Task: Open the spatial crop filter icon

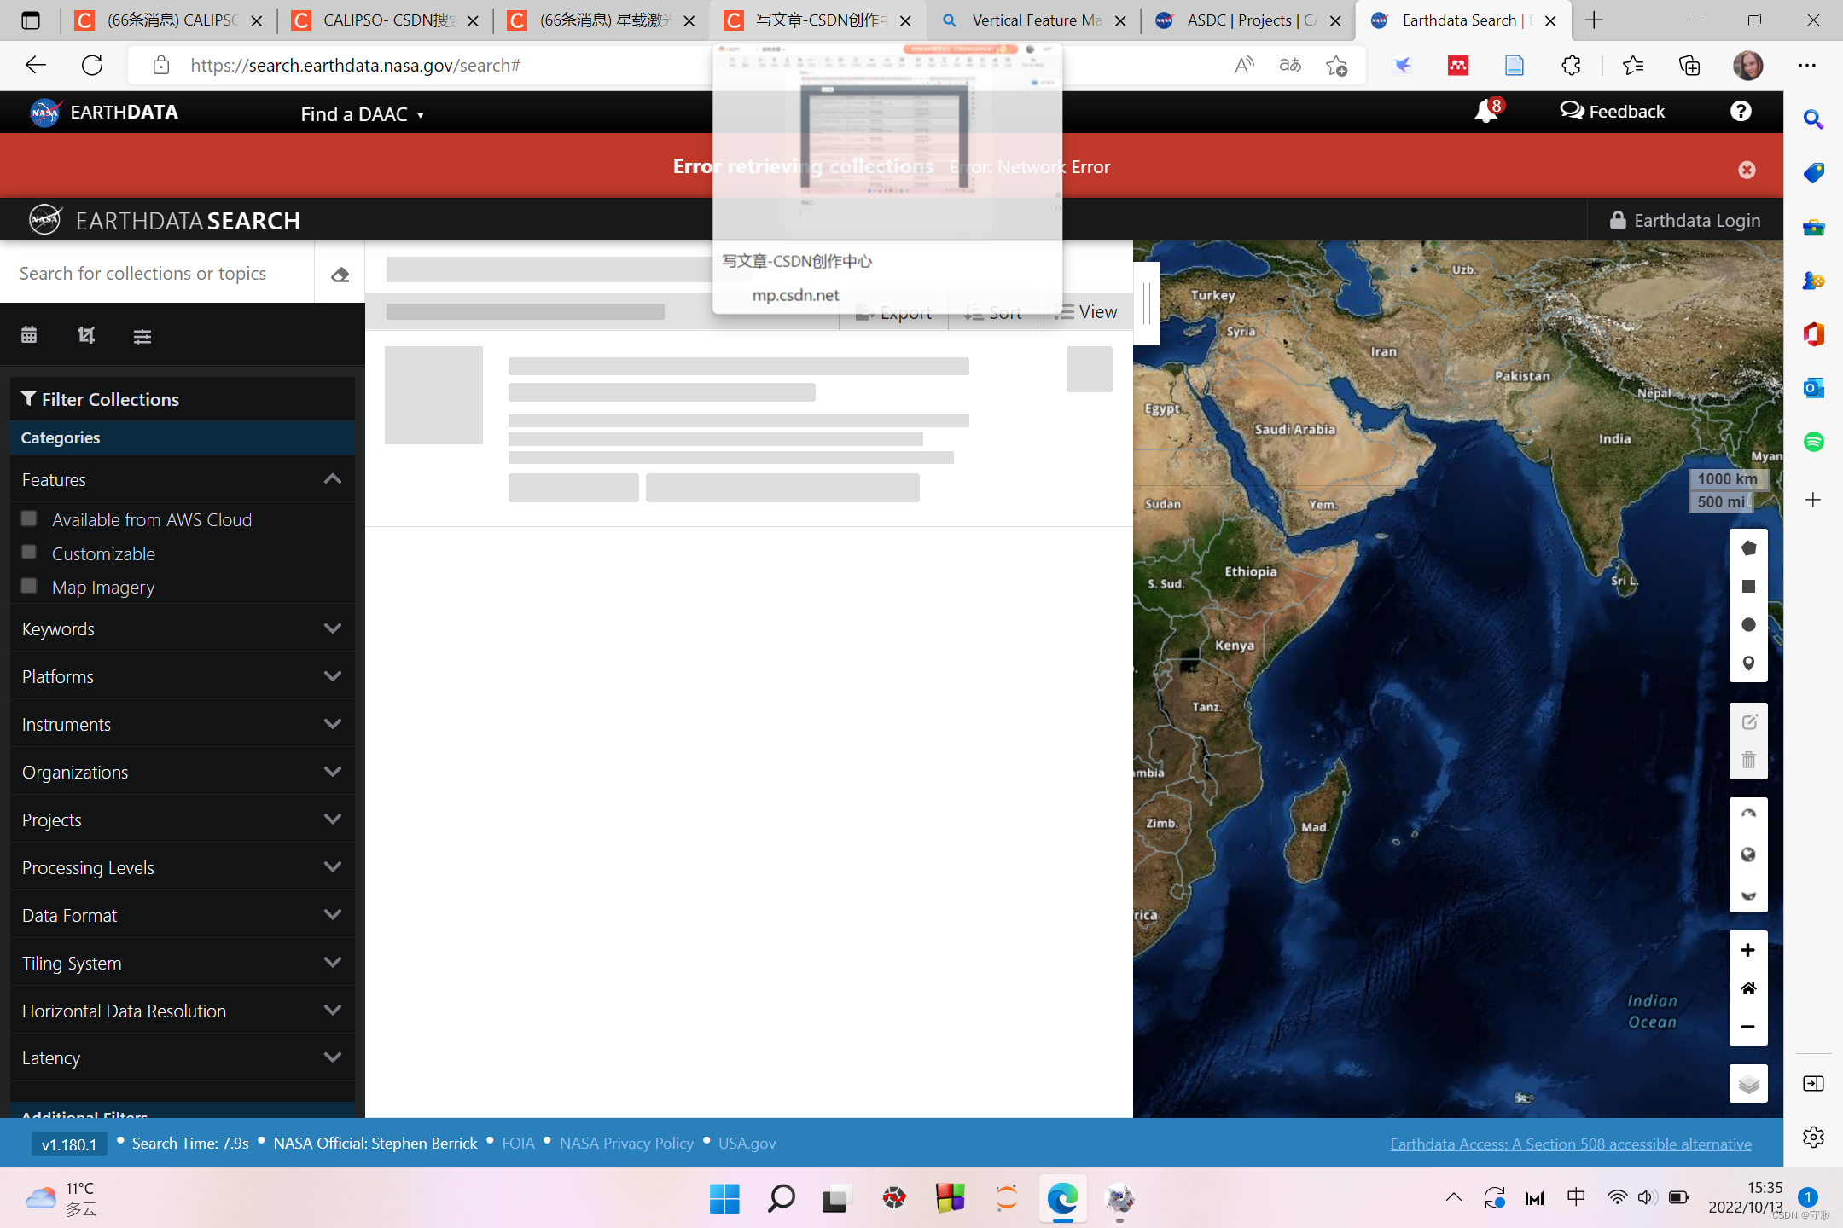Action: click(x=85, y=335)
